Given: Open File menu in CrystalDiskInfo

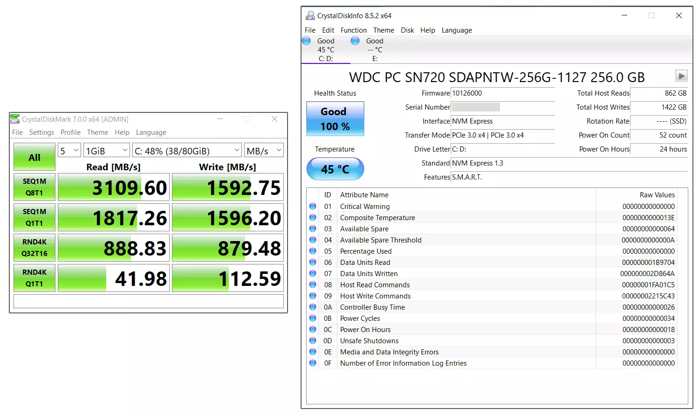Looking at the screenshot, I should point(310,30).
